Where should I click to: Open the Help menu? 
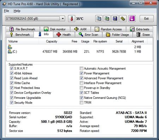click(17, 11)
